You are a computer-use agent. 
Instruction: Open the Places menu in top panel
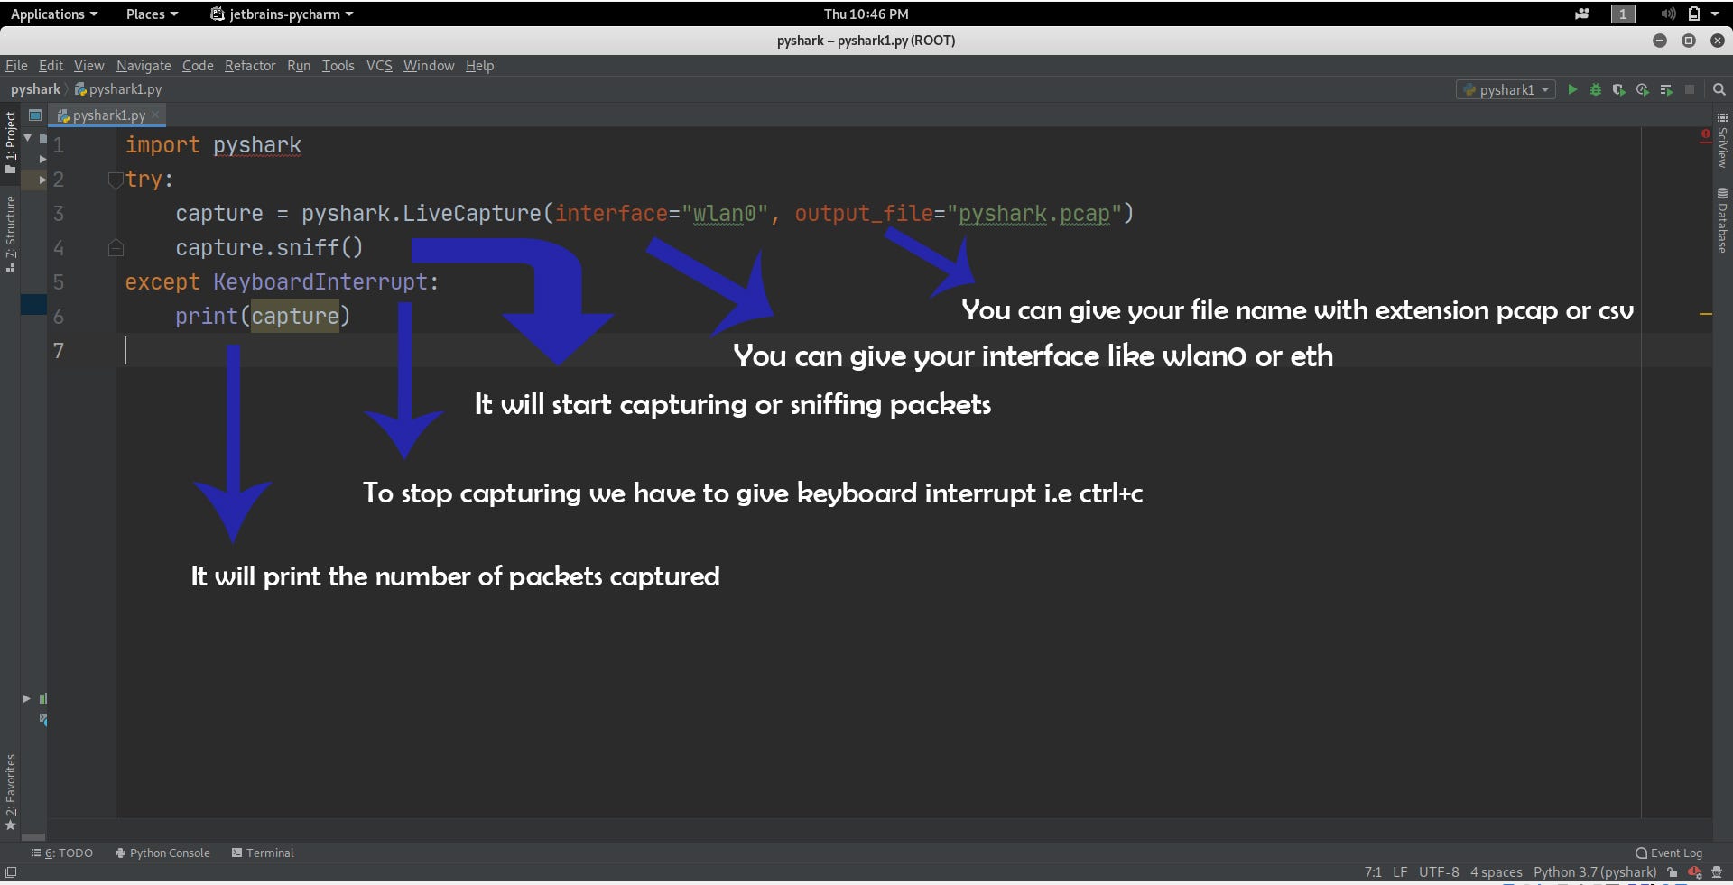click(152, 14)
